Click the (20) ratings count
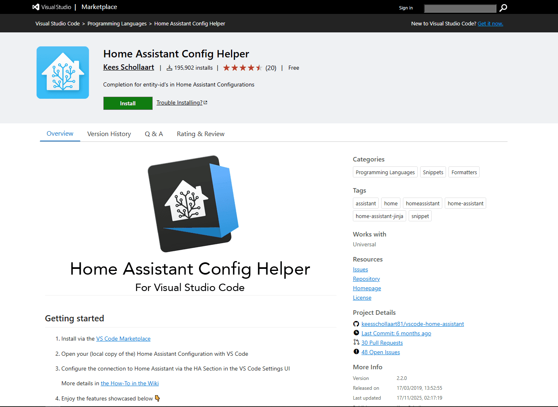 [271, 68]
